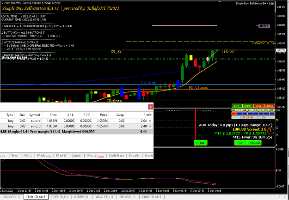Open the Alerts terminal tab
The image size is (289, 200).
coord(28,156)
